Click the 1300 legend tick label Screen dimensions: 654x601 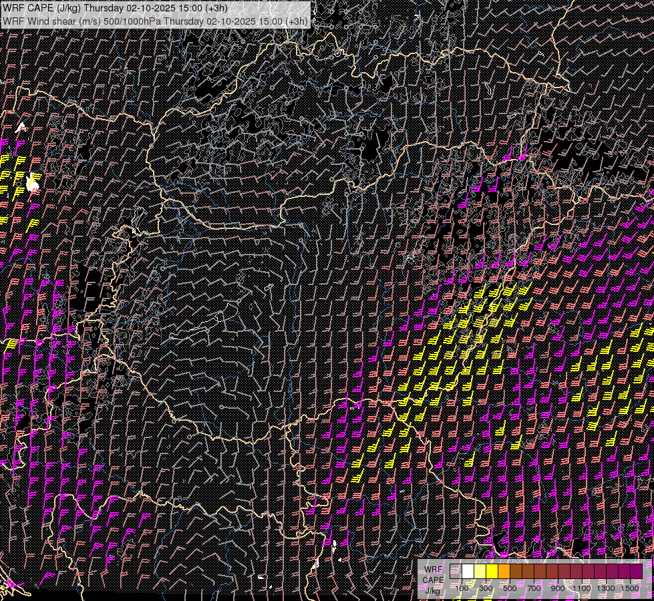606,588
